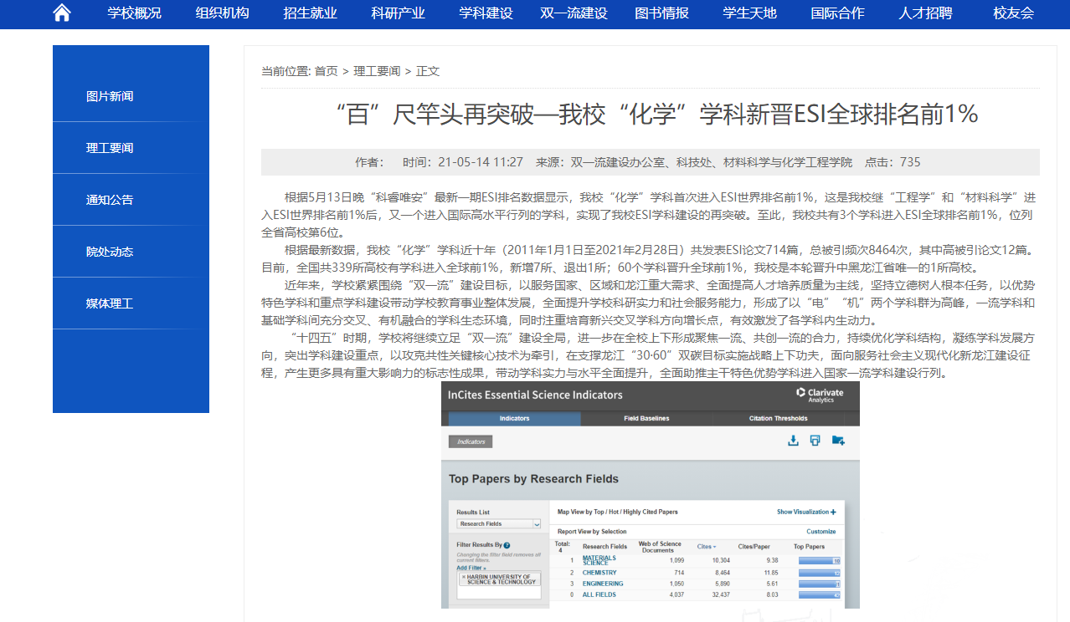The image size is (1070, 622).
Task: Sort by the Cites column header
Action: [x=707, y=547]
